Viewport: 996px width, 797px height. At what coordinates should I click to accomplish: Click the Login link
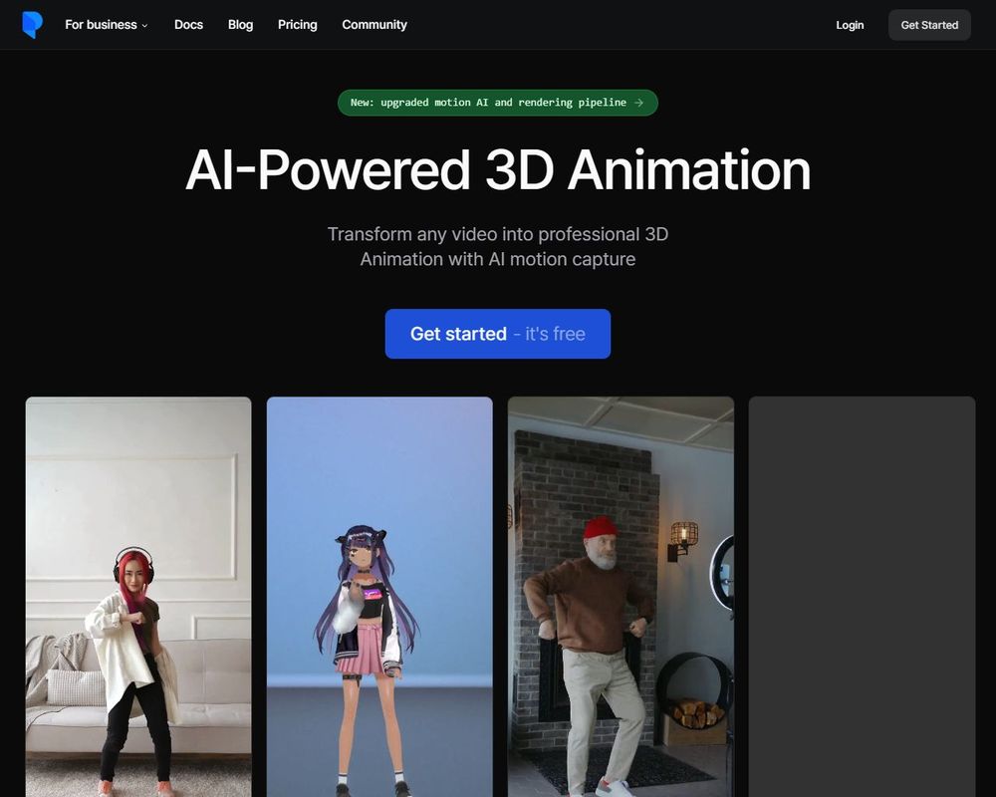tap(850, 25)
